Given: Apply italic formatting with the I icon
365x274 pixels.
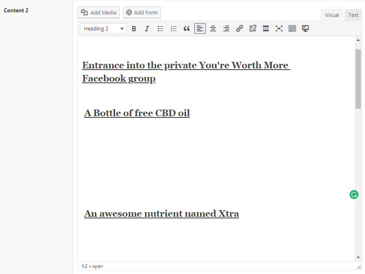Looking at the screenshot, I should click(x=147, y=28).
